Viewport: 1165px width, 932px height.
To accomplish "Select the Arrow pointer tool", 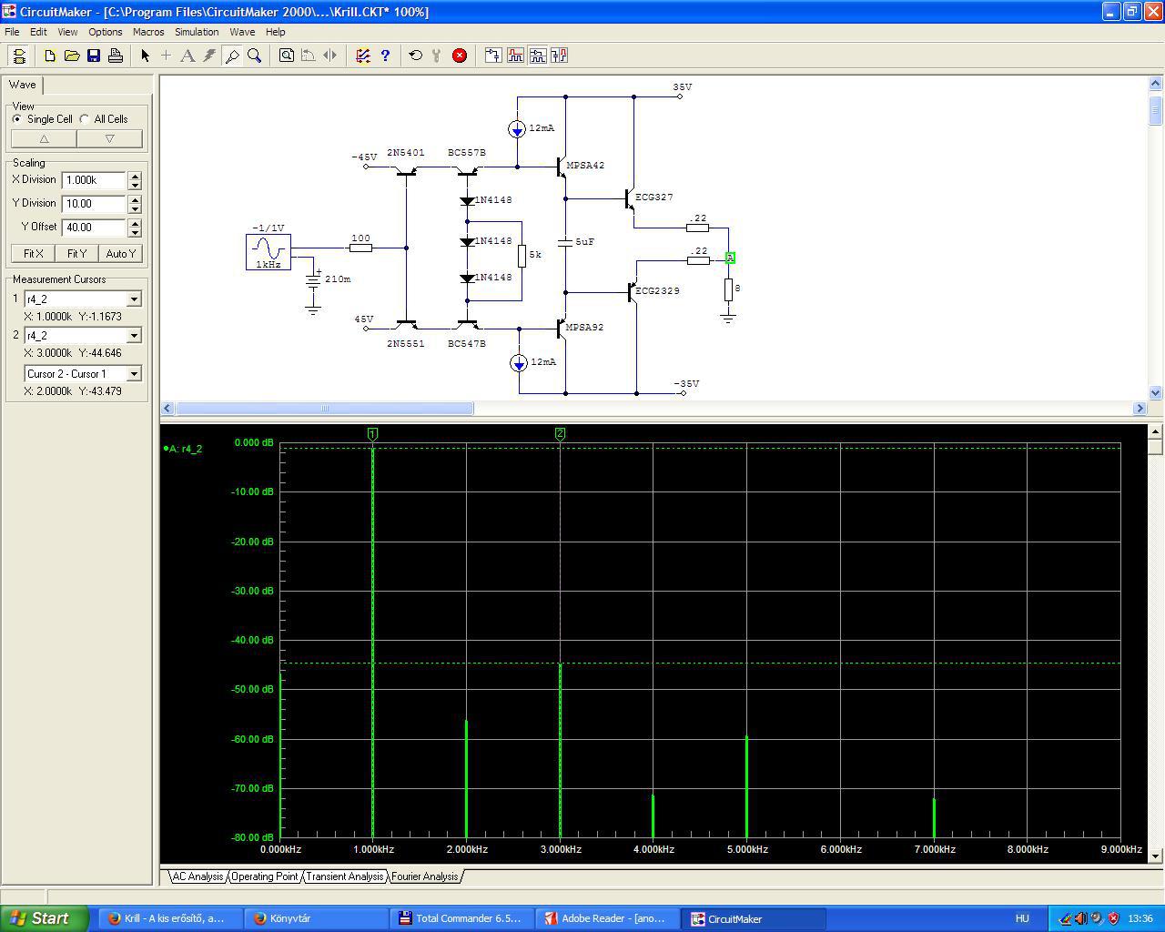I will pos(145,56).
